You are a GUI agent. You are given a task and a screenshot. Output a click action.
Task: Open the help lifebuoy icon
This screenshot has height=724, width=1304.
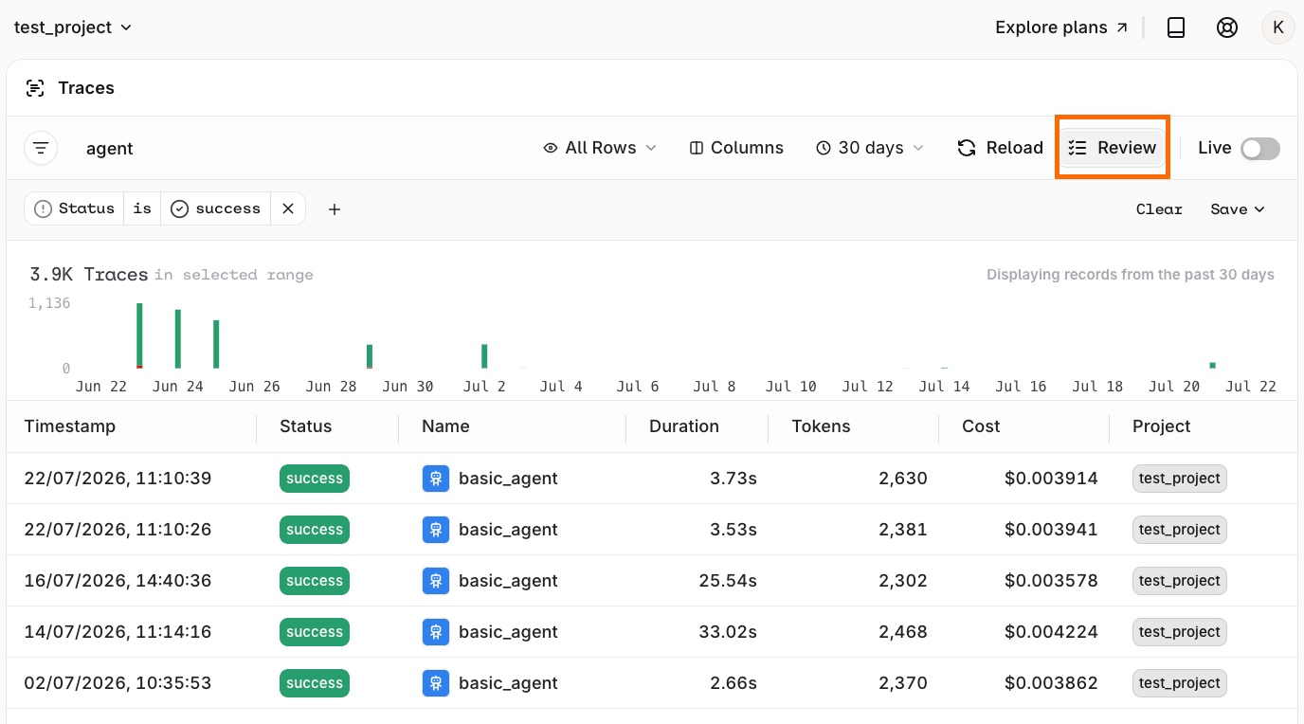(1227, 27)
